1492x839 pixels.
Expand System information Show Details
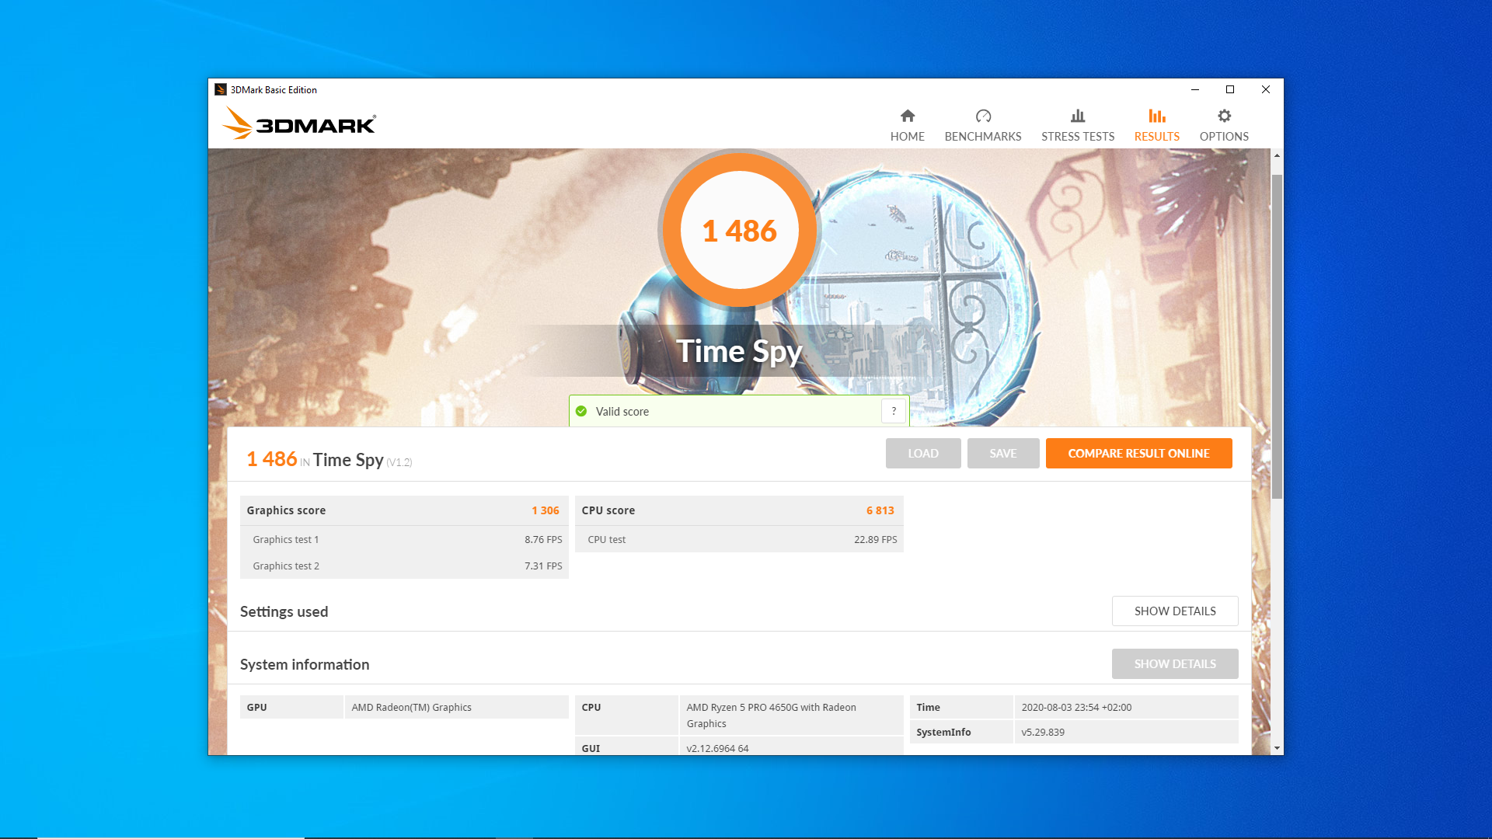[x=1174, y=664]
